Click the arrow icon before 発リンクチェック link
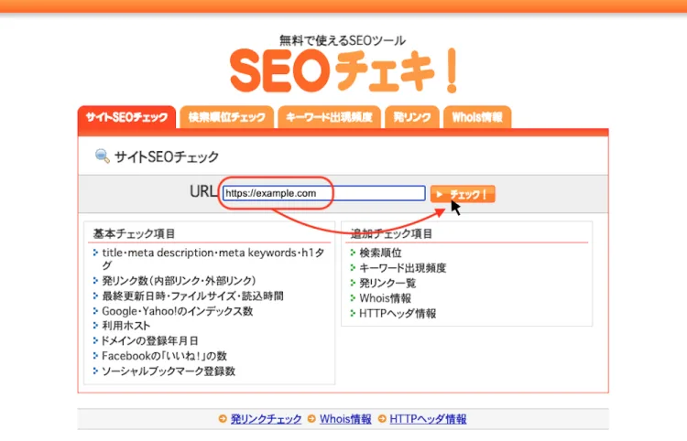This screenshot has height=441, width=687. click(223, 419)
